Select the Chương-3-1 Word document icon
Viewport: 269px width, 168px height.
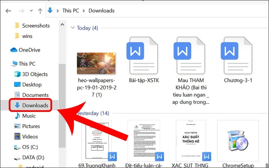click(236, 56)
